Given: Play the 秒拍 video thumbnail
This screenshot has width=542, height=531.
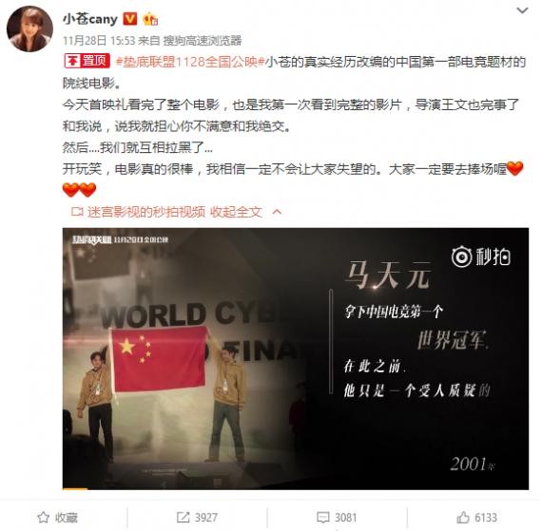Looking at the screenshot, I should point(296,358).
